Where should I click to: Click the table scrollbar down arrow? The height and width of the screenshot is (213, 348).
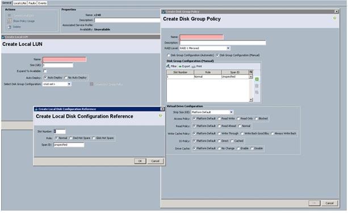(251, 100)
